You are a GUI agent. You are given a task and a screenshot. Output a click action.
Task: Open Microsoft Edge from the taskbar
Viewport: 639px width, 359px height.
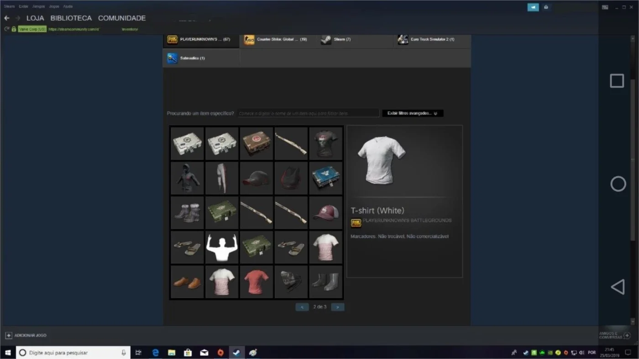(155, 353)
